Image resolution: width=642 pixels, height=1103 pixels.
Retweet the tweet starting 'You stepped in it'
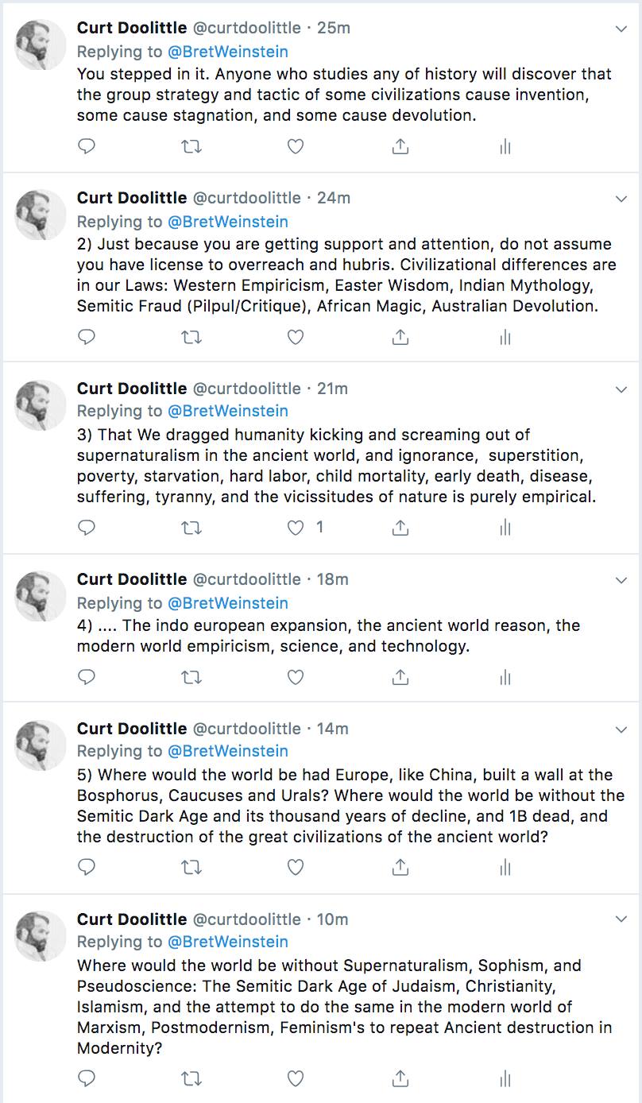pos(191,146)
